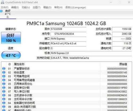Click the interface field NVM Express
This screenshot has height=111, width=133.
pyautogui.click(x=68, y=39)
